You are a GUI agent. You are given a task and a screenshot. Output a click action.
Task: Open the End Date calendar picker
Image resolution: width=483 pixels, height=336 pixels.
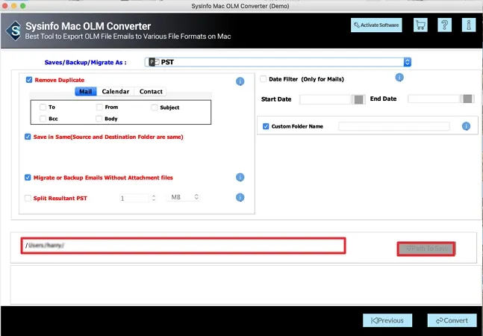(467, 99)
